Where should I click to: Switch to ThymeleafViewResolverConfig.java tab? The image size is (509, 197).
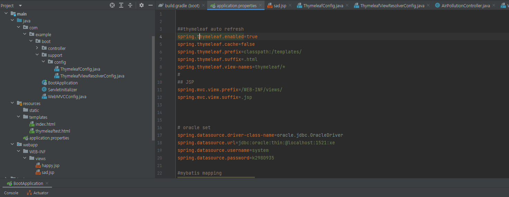(x=392, y=6)
